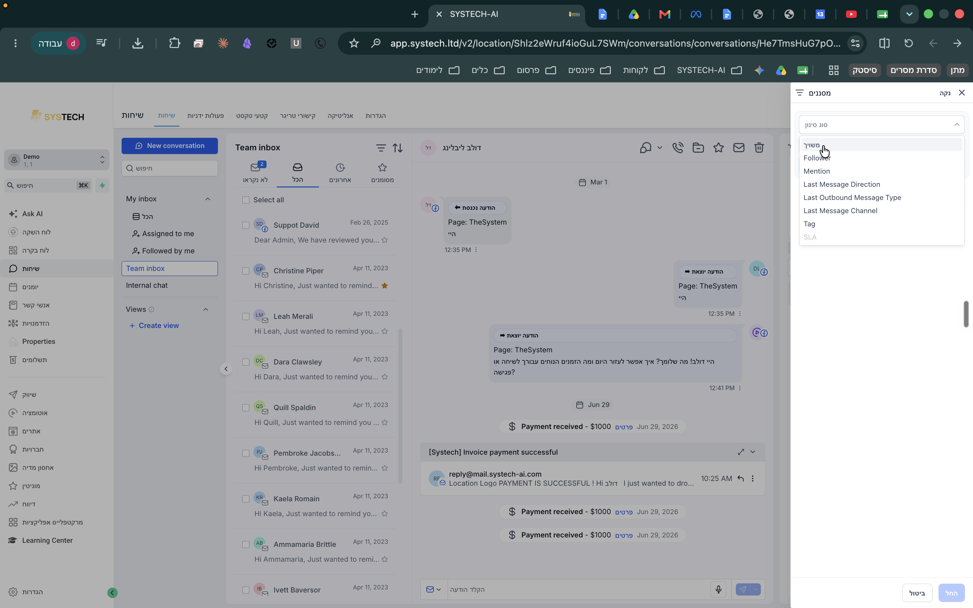Screen dimensions: 973x608
Task: Collapse the Views section
Action: point(205,309)
